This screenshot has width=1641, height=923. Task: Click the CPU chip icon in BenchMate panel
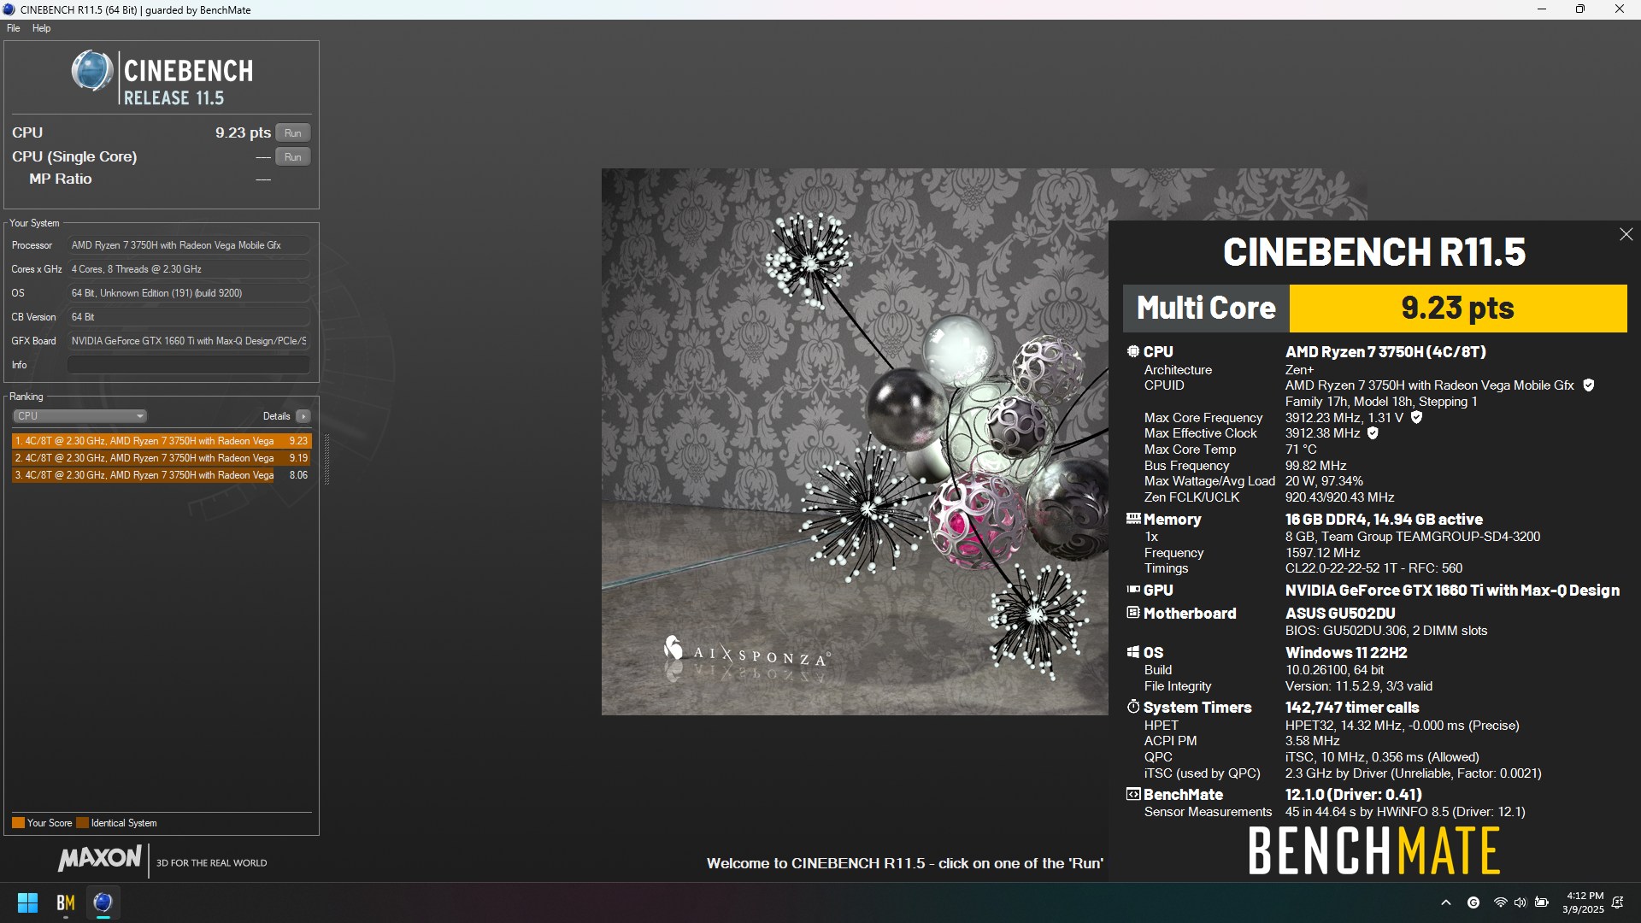(1133, 351)
